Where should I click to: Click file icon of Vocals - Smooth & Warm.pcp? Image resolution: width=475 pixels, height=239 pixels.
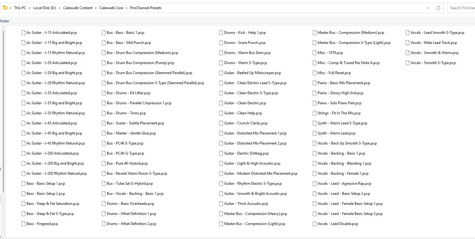408,53
